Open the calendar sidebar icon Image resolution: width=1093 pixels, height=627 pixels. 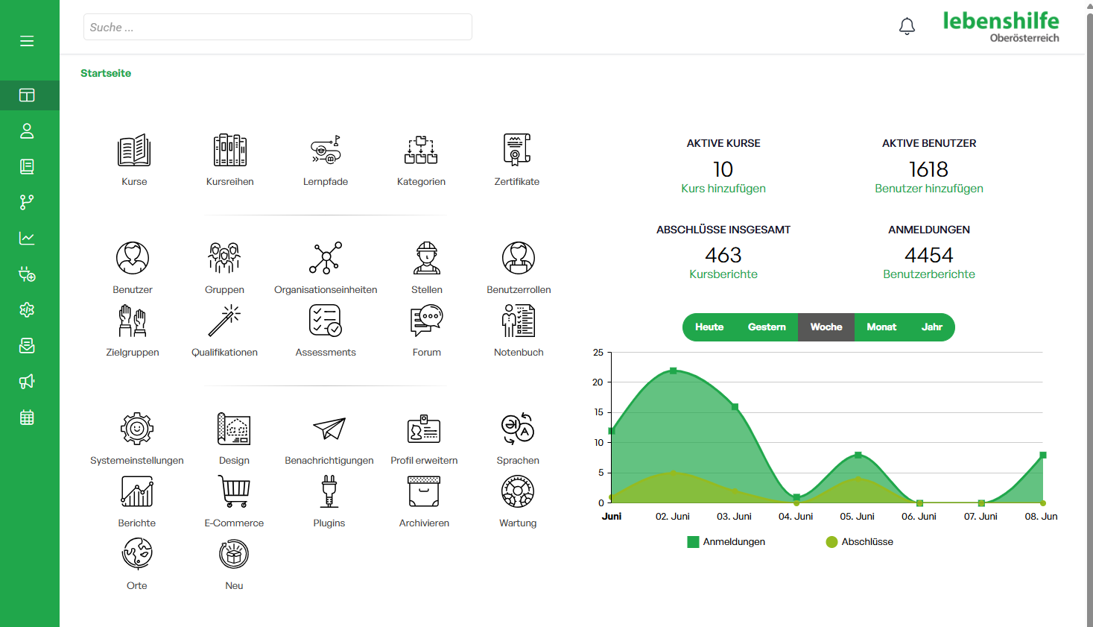tap(27, 418)
